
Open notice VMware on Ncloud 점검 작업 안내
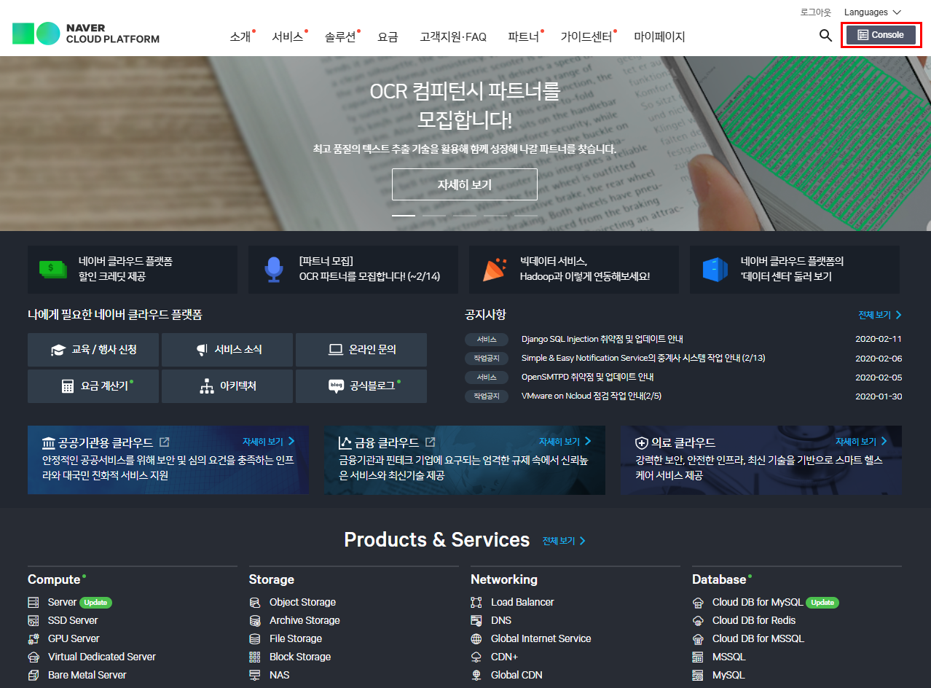(592, 396)
